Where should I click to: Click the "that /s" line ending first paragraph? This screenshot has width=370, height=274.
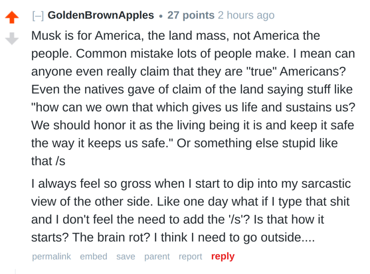(48, 161)
